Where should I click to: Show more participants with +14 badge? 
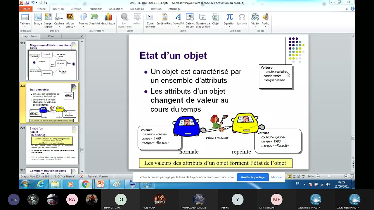click(x=14, y=200)
